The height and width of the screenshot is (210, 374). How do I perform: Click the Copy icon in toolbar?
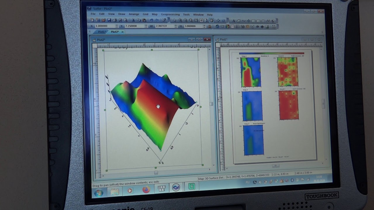(139, 20)
